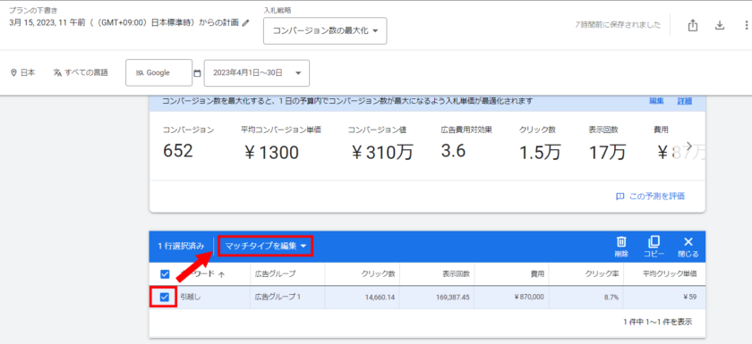
Task: Open the マッチタイプを編集 dropdown
Action: click(265, 247)
